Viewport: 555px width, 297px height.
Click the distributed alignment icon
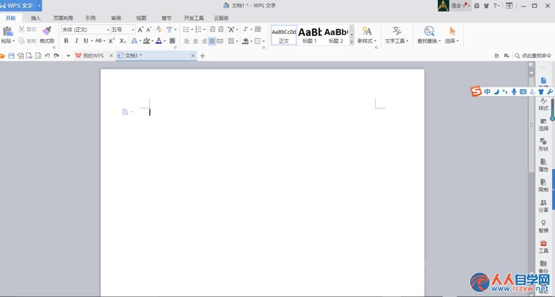pos(220,41)
